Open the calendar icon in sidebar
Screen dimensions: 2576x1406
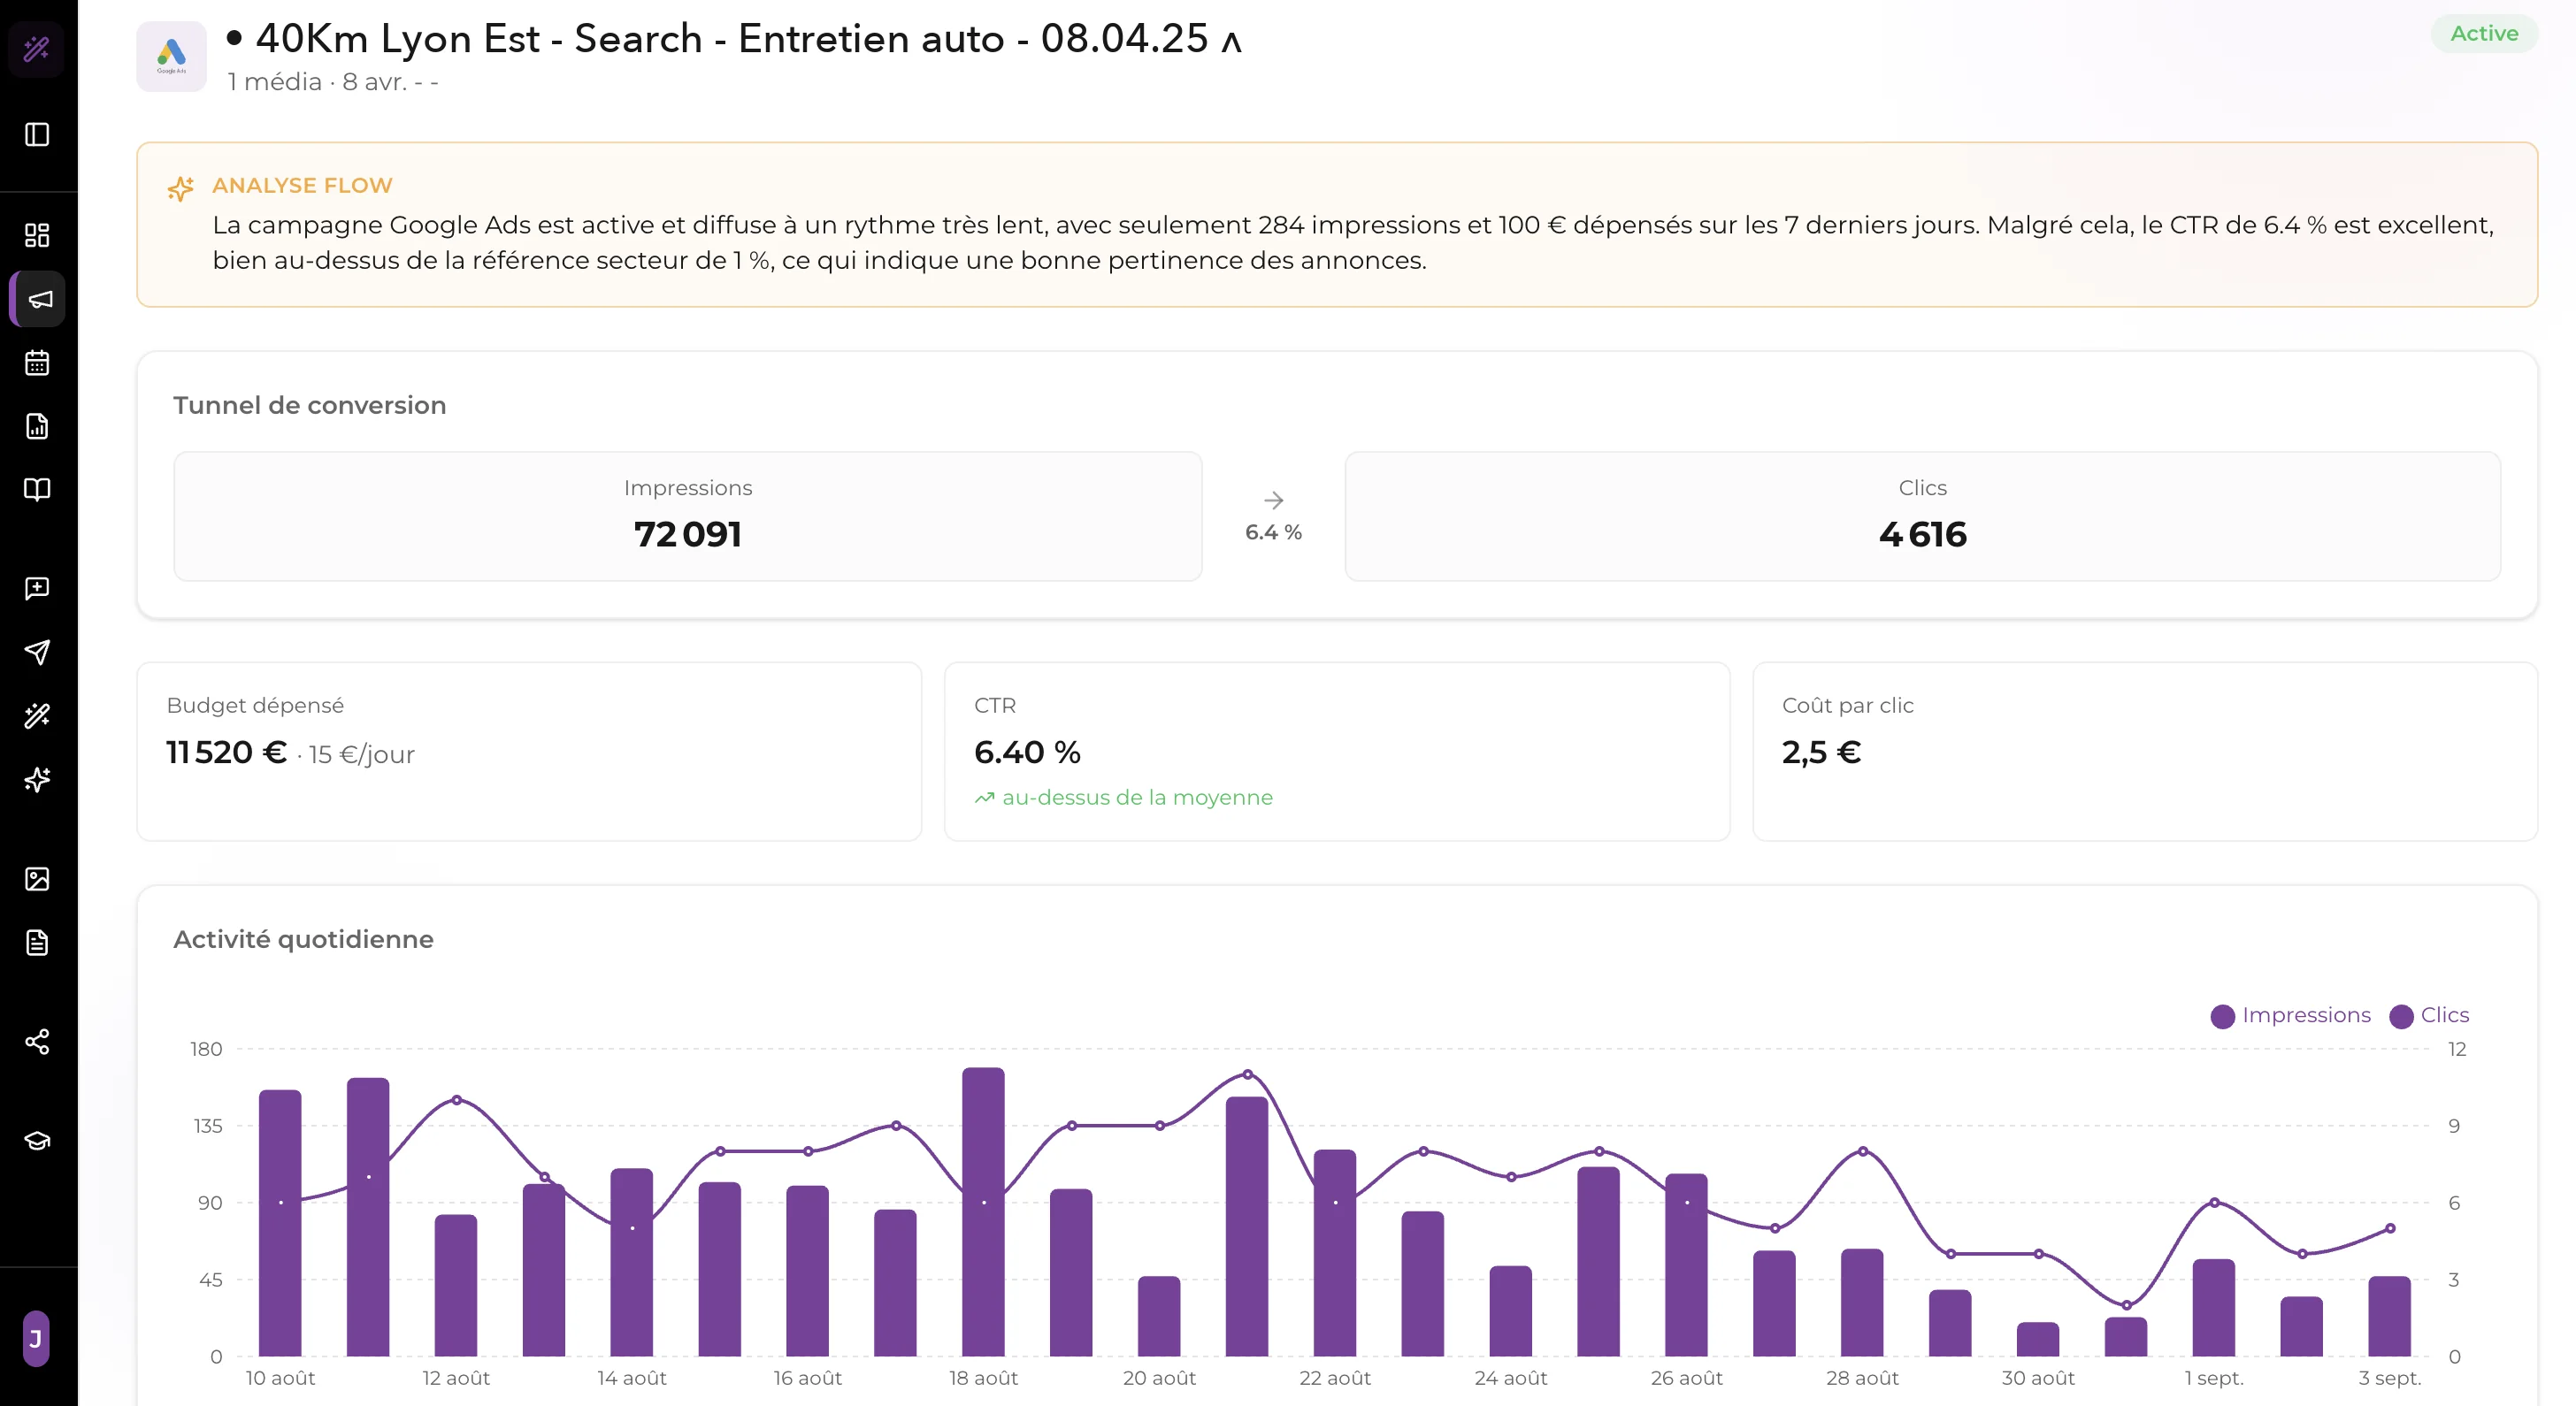coord(37,363)
